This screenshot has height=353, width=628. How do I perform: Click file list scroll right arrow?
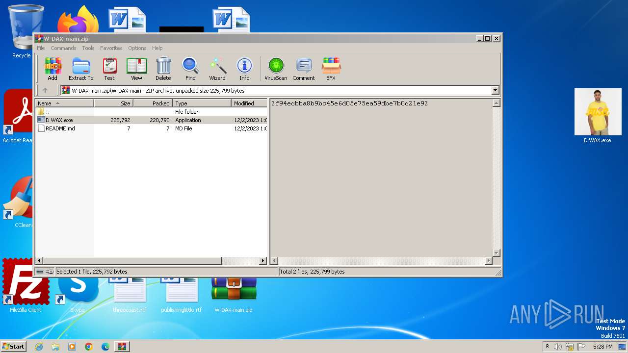263,261
